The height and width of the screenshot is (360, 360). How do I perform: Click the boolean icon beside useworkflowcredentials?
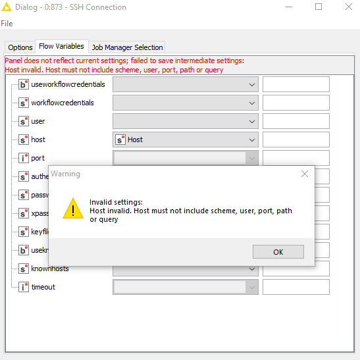24,84
